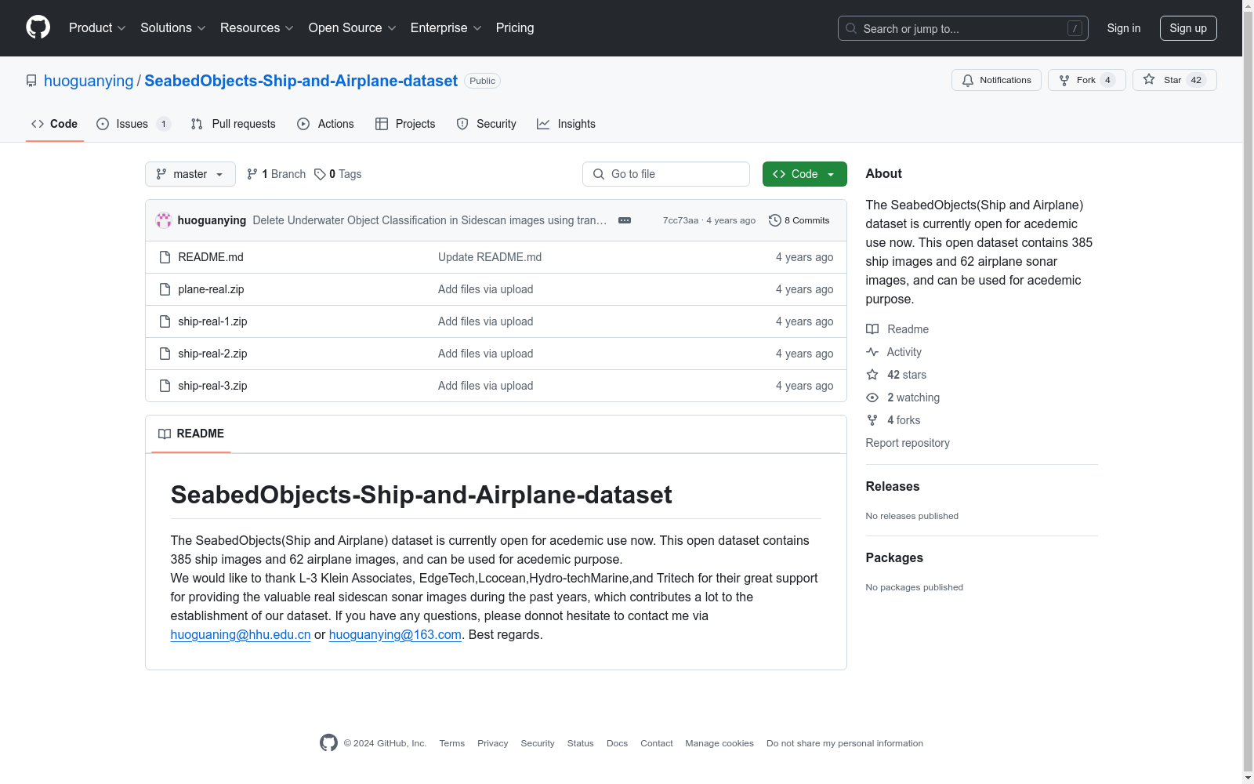Screen dimensions: 1254x784
Task: Click Report repository
Action: 908,443
